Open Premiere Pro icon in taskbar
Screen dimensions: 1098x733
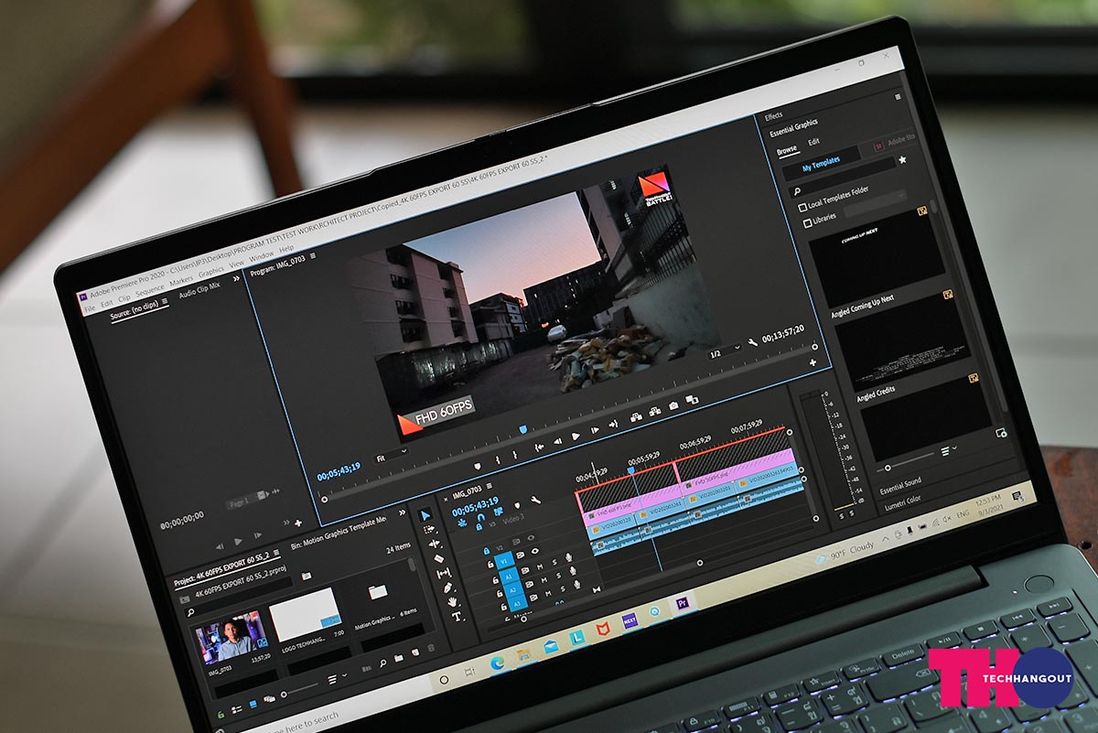coord(682,603)
